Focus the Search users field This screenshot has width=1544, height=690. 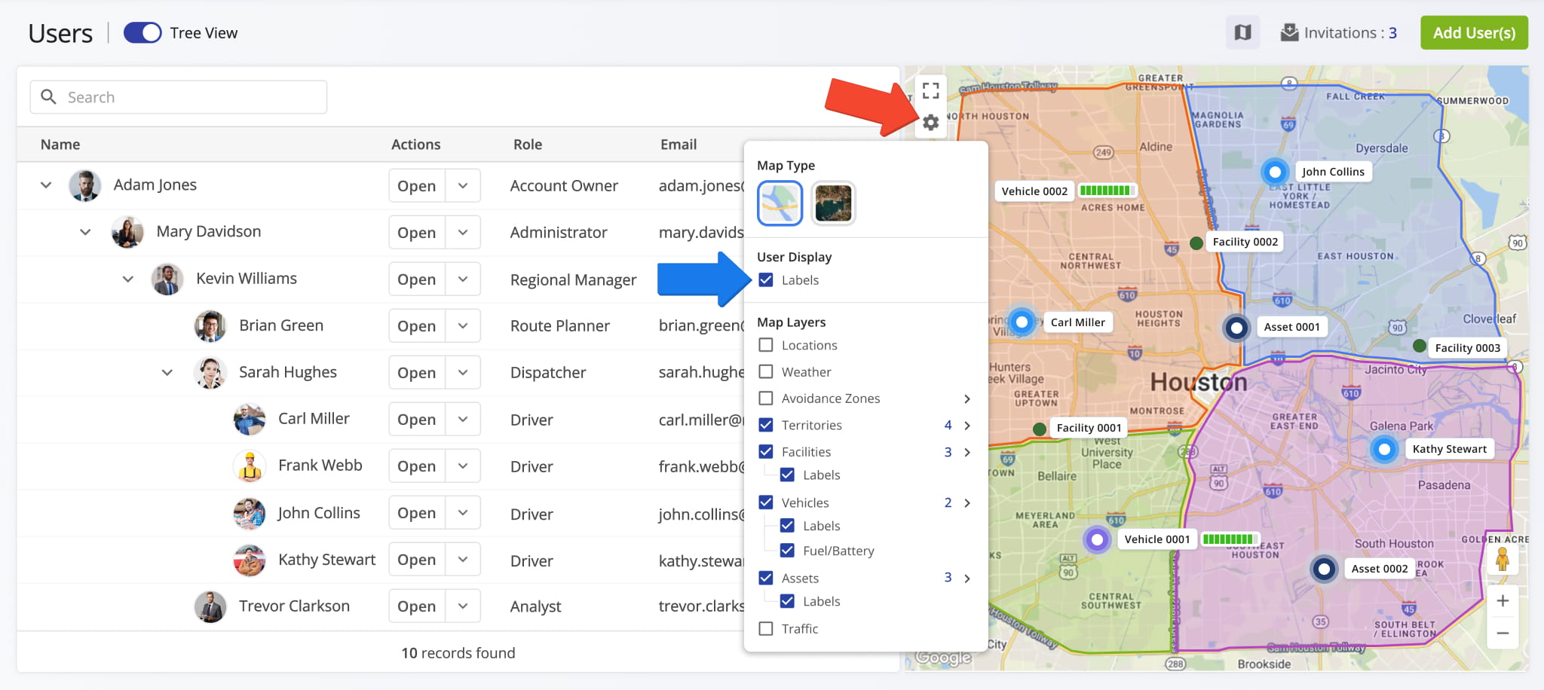coord(179,96)
